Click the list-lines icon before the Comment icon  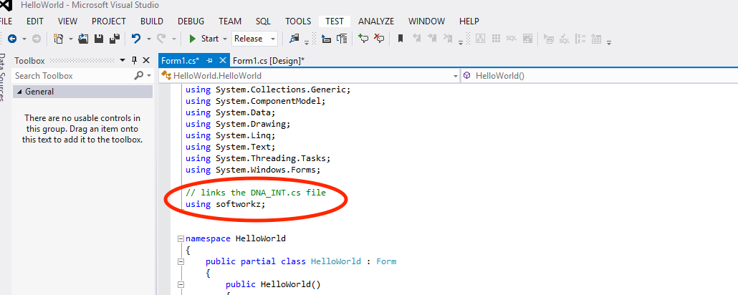click(x=342, y=39)
